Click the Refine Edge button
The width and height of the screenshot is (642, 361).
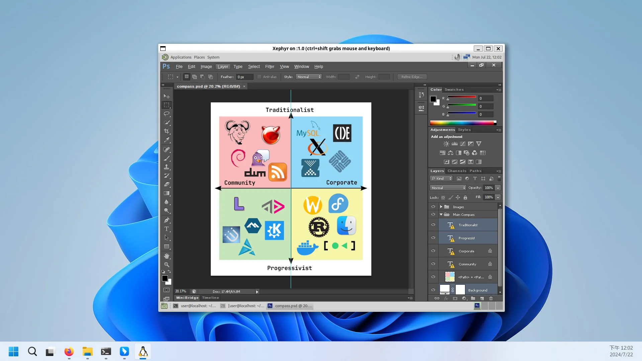(412, 77)
